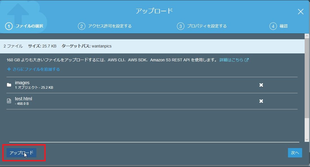Click the scrollbar up arrow
Image resolution: width=310 pixels, height=167 pixels.
click(x=307, y=36)
